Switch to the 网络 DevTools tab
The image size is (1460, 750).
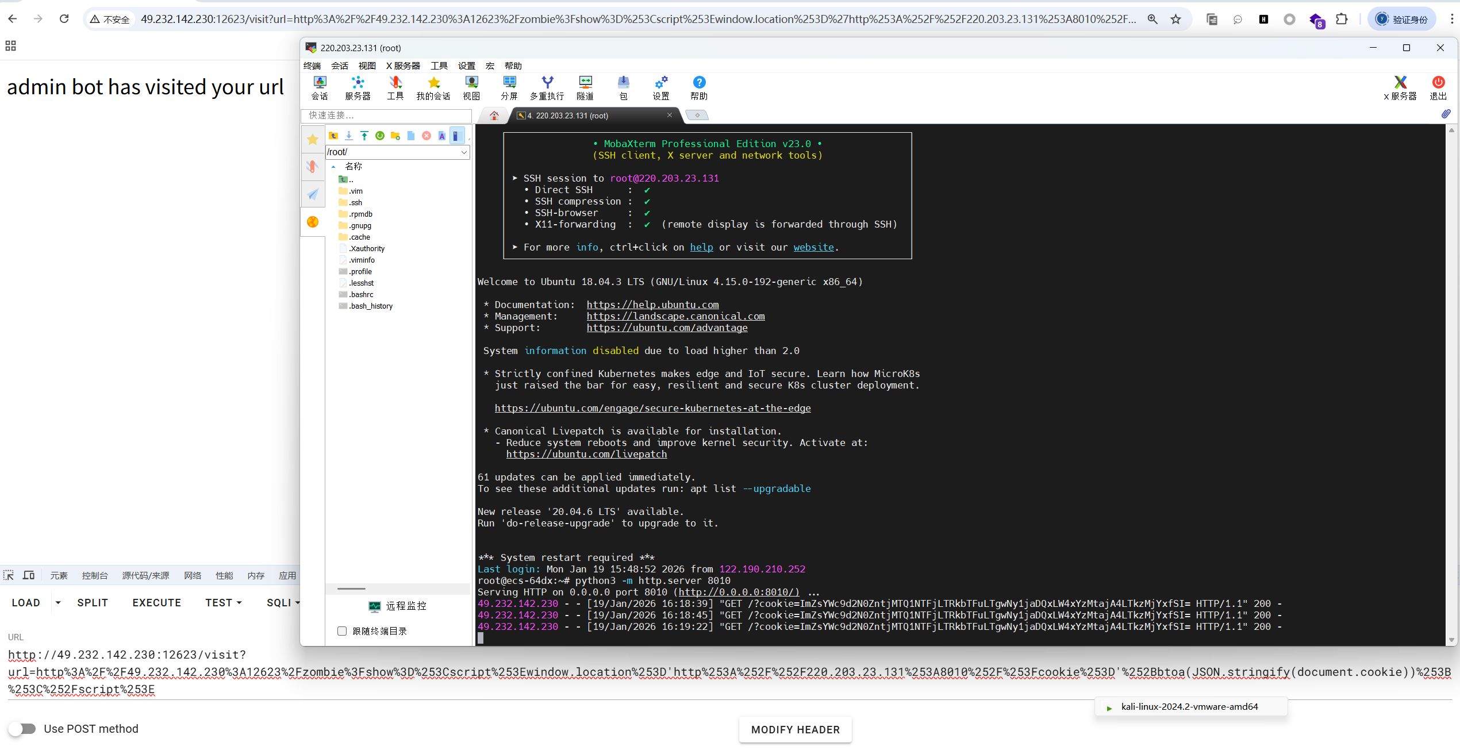193,575
